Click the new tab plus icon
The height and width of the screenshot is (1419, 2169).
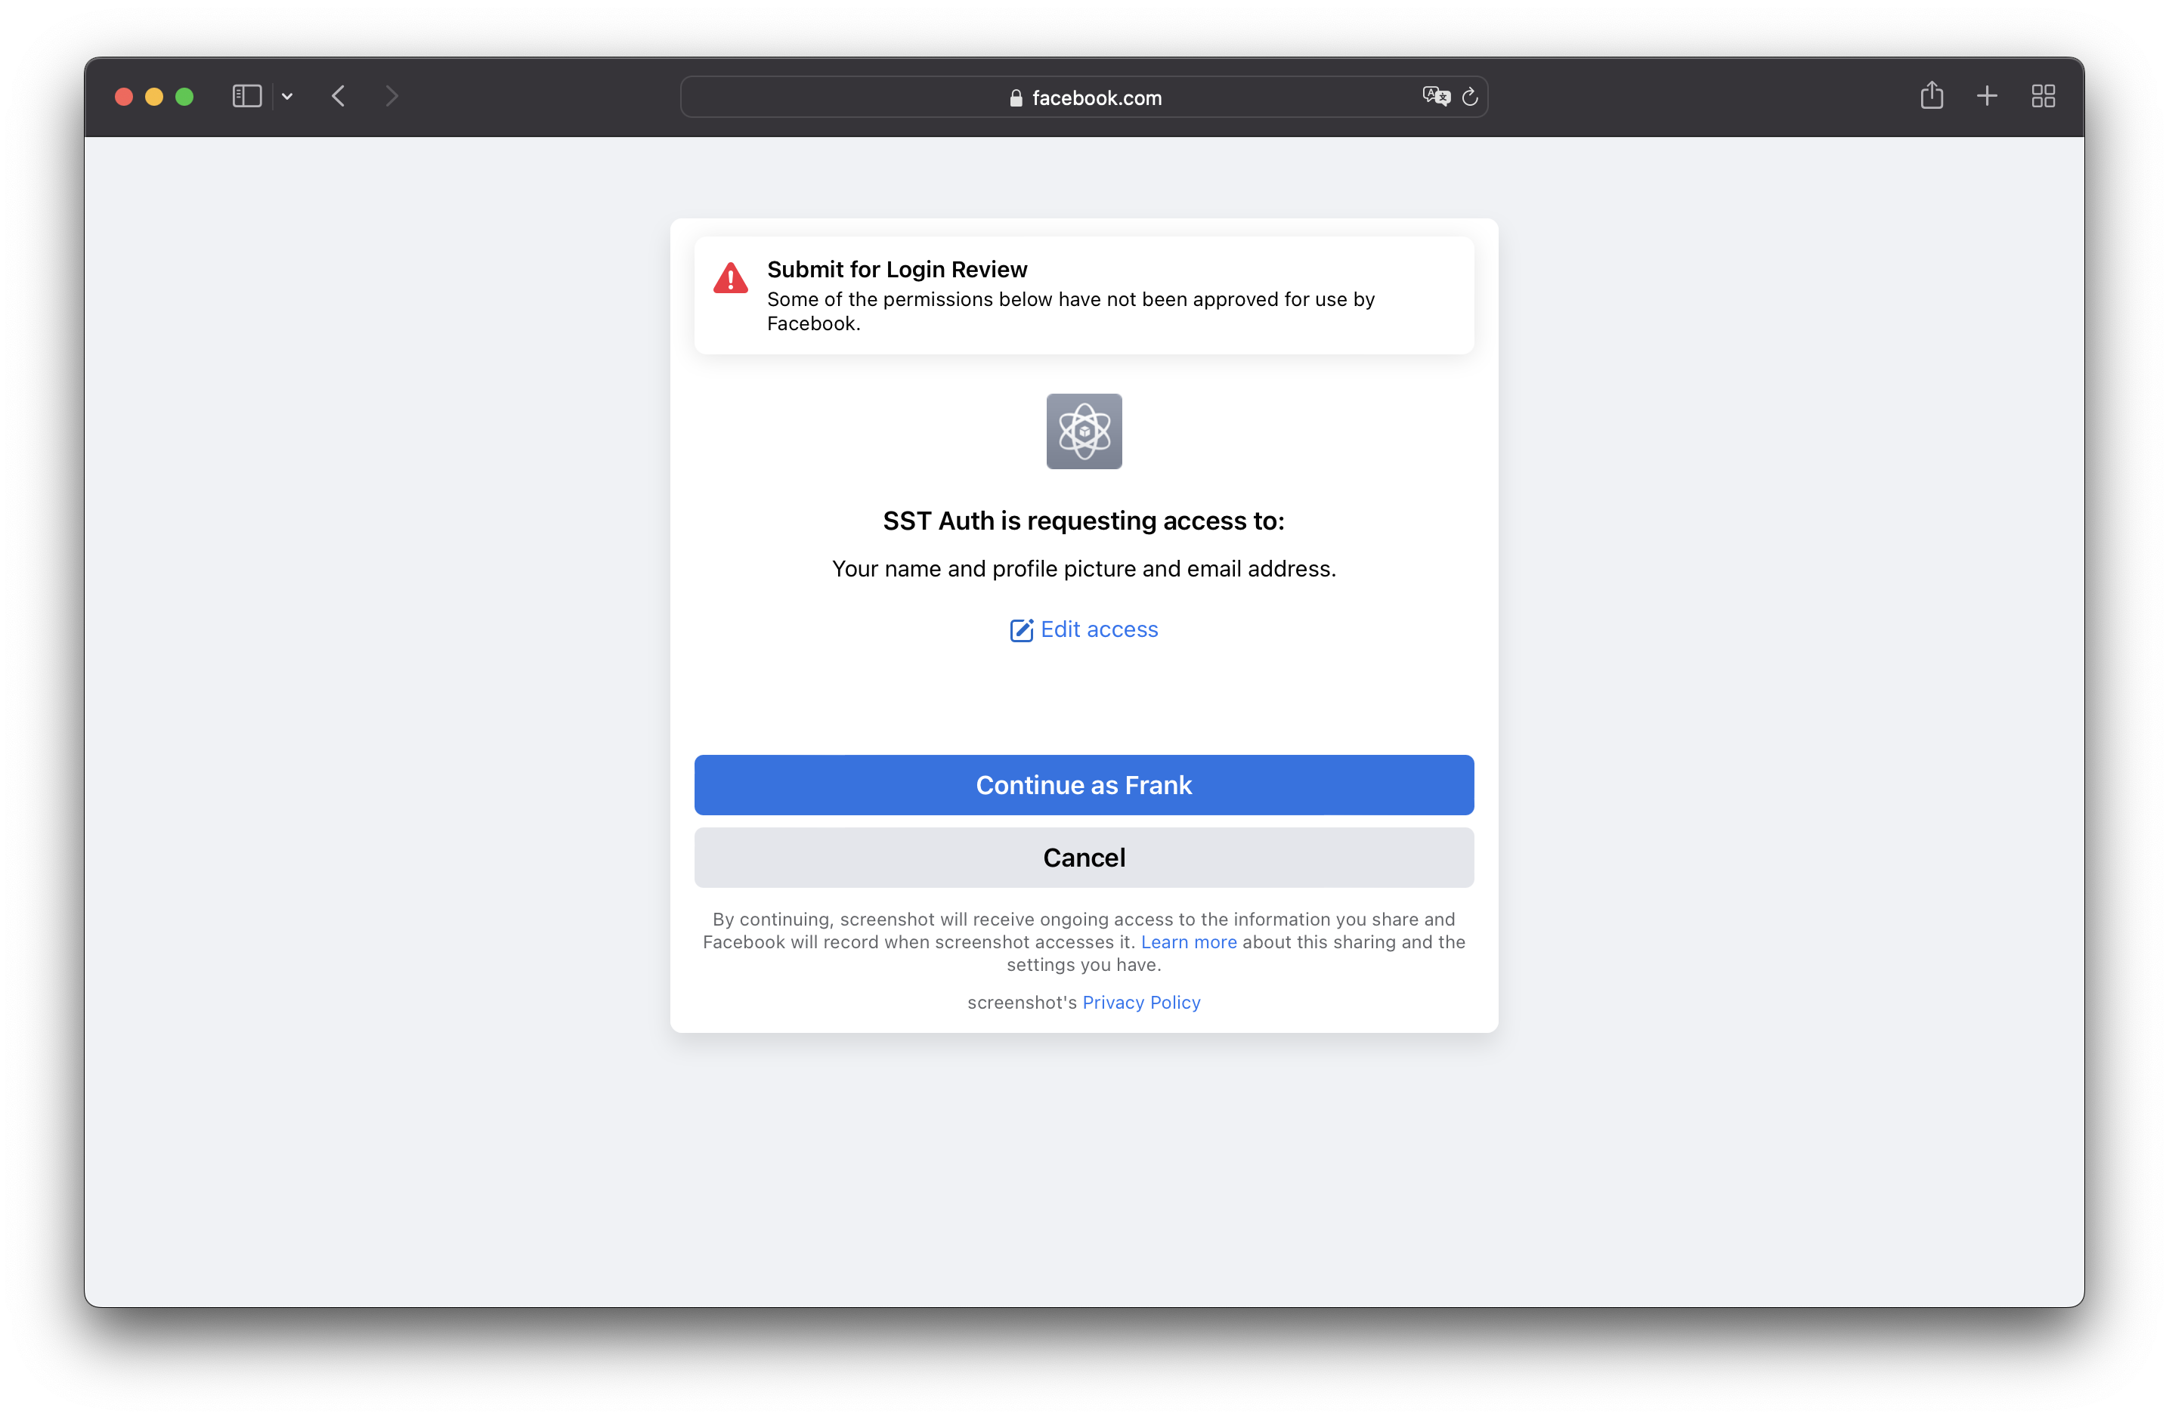coord(1985,98)
